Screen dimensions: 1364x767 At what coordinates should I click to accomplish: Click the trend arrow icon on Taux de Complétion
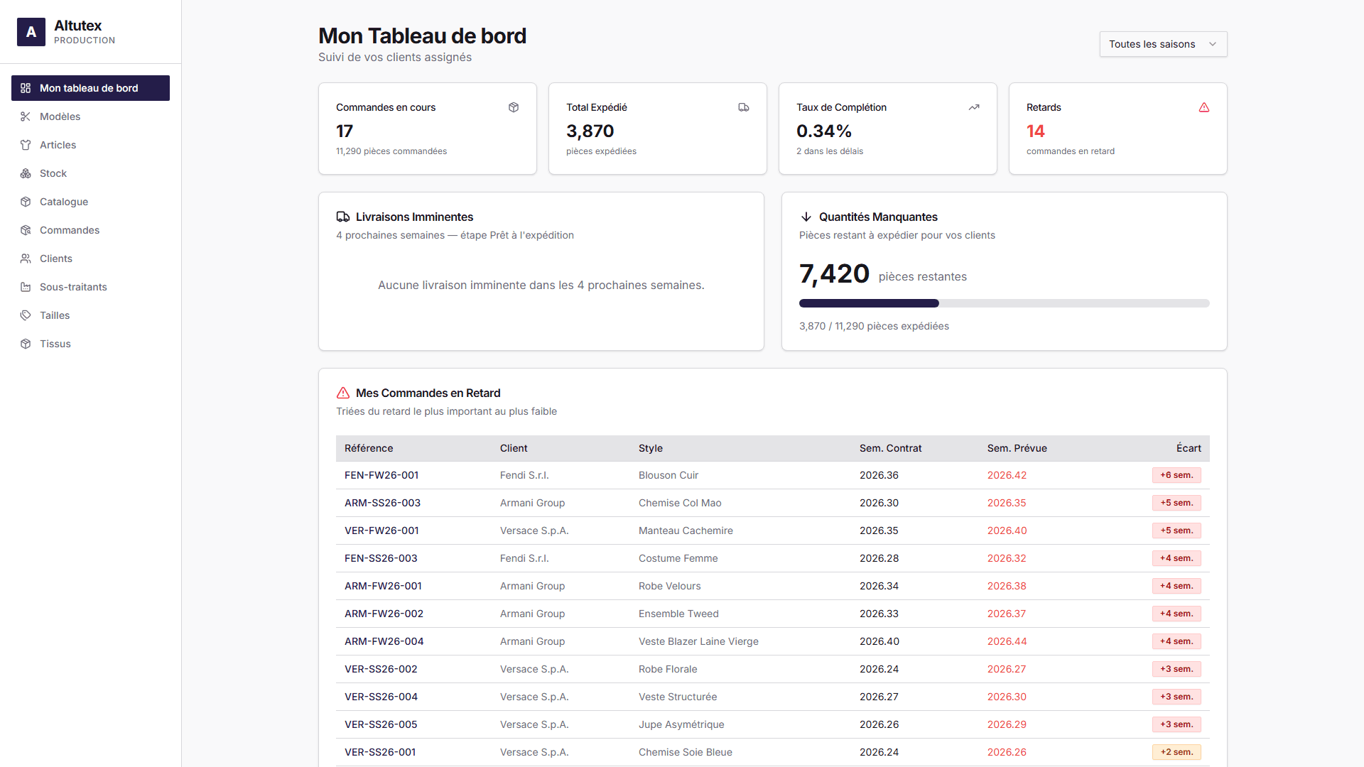(974, 107)
